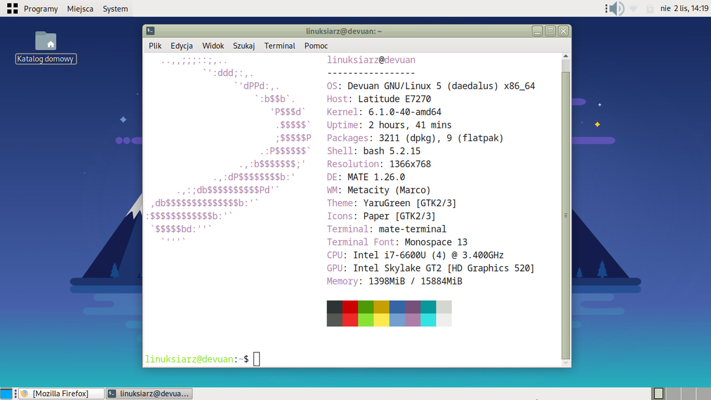The height and width of the screenshot is (400, 711).
Task: Click the terminal vertical scrollbar thumb
Action: 566,215
